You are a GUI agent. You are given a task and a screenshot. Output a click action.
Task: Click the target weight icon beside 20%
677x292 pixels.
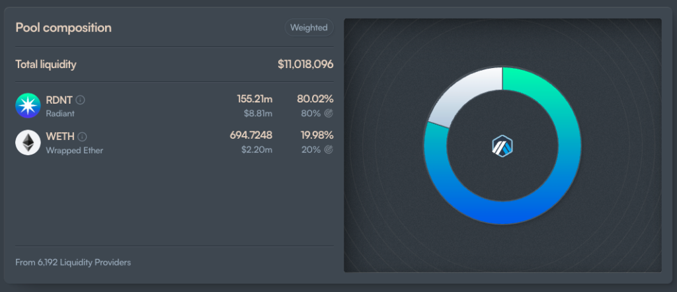click(329, 150)
